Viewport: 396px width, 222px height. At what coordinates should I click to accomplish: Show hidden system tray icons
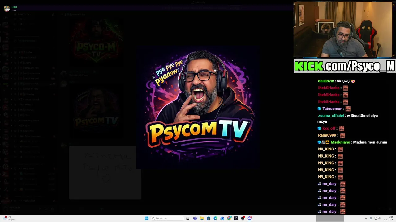(x=366, y=218)
